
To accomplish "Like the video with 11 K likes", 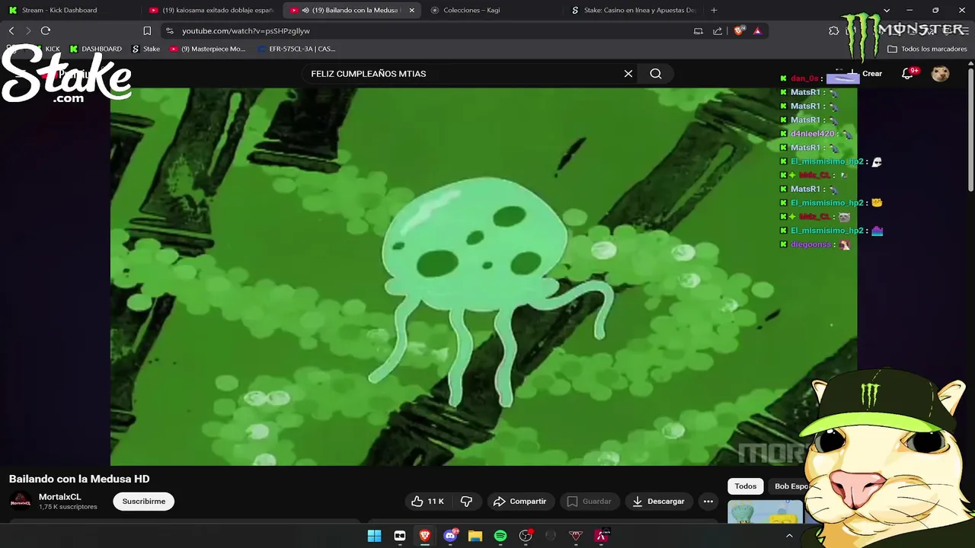I will point(427,501).
